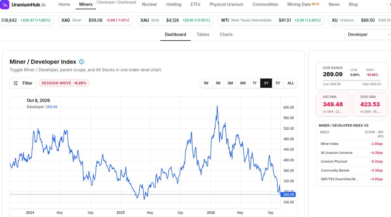Select the 1M chart range
Viewport: 391px width, 217px height.
[218, 83]
